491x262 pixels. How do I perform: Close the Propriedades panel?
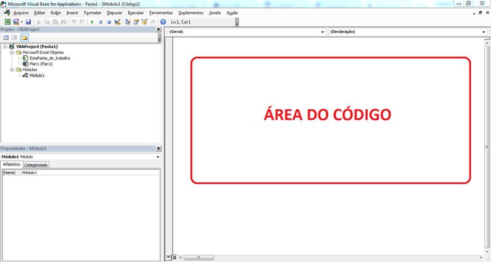(158, 148)
